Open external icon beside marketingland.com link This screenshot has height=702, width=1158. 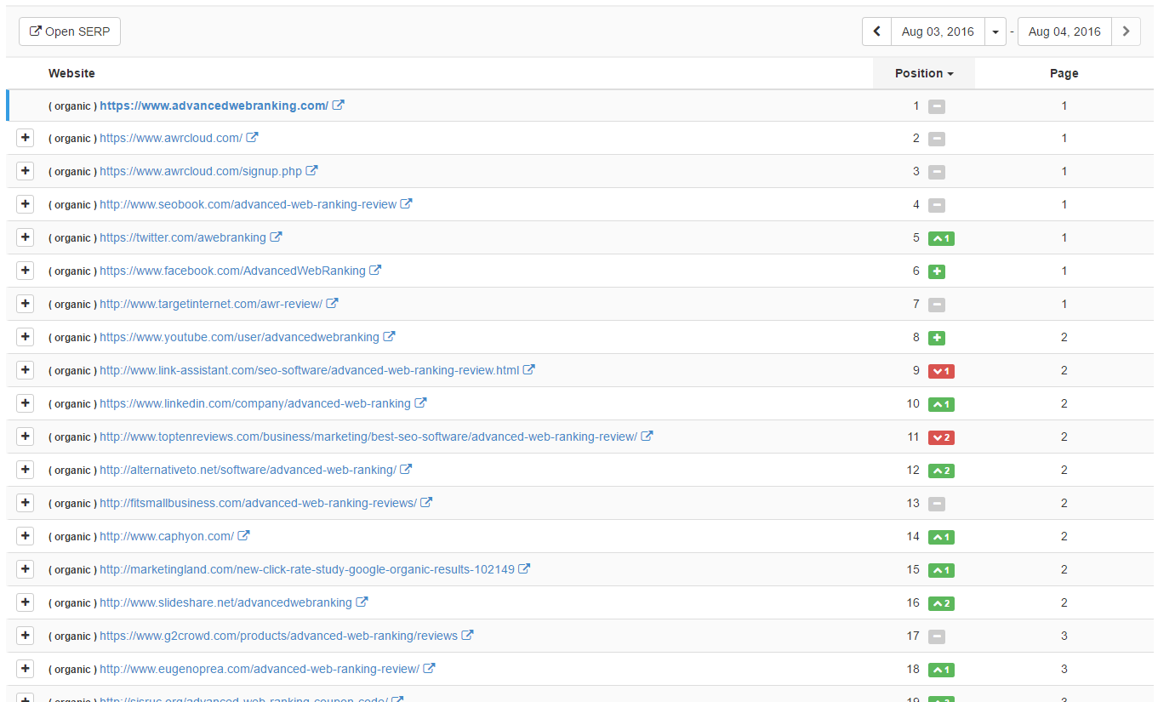[525, 568]
